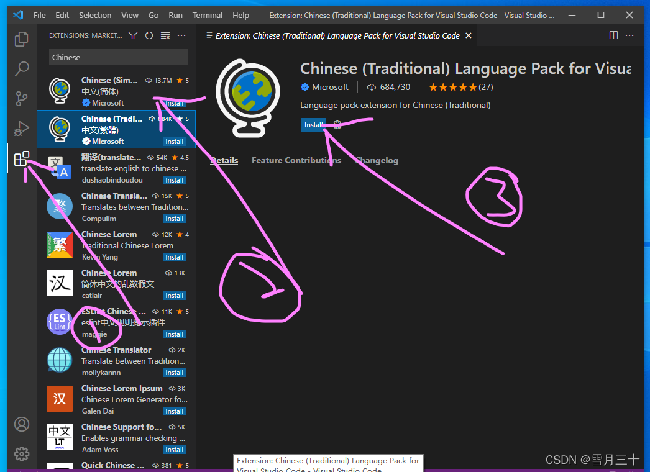Viewport: 650px width, 472px height.
Task: Install Chinese (Traditional) from list row
Action: [174, 142]
